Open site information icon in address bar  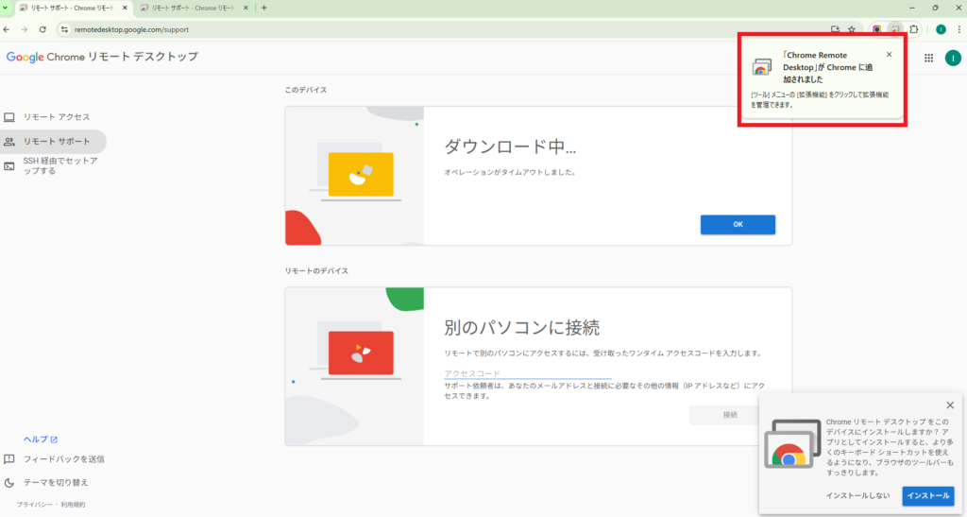coord(65,29)
